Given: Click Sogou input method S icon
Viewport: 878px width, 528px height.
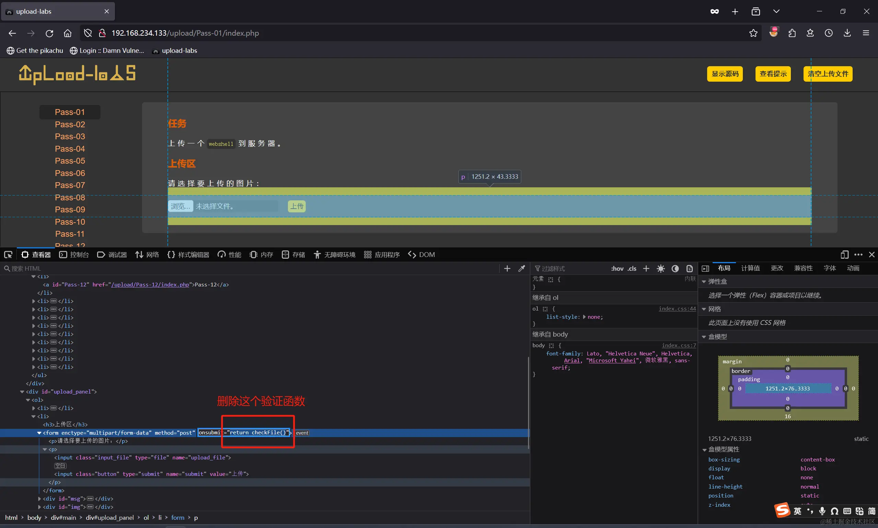Looking at the screenshot, I should (x=782, y=510).
